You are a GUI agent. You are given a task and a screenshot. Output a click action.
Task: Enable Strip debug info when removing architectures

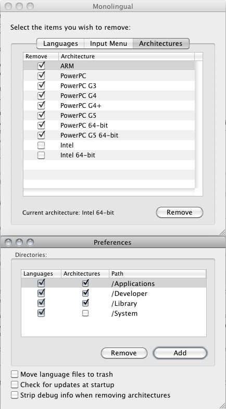point(15,395)
